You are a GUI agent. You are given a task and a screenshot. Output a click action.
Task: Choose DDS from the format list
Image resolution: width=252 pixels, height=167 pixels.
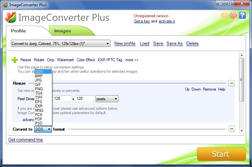pyautogui.click(x=43, y=72)
